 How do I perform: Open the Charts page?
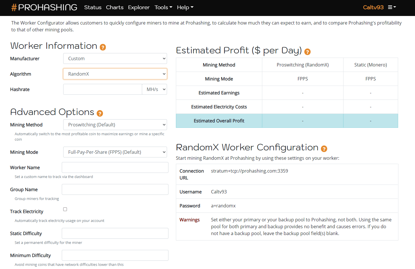point(115,7)
